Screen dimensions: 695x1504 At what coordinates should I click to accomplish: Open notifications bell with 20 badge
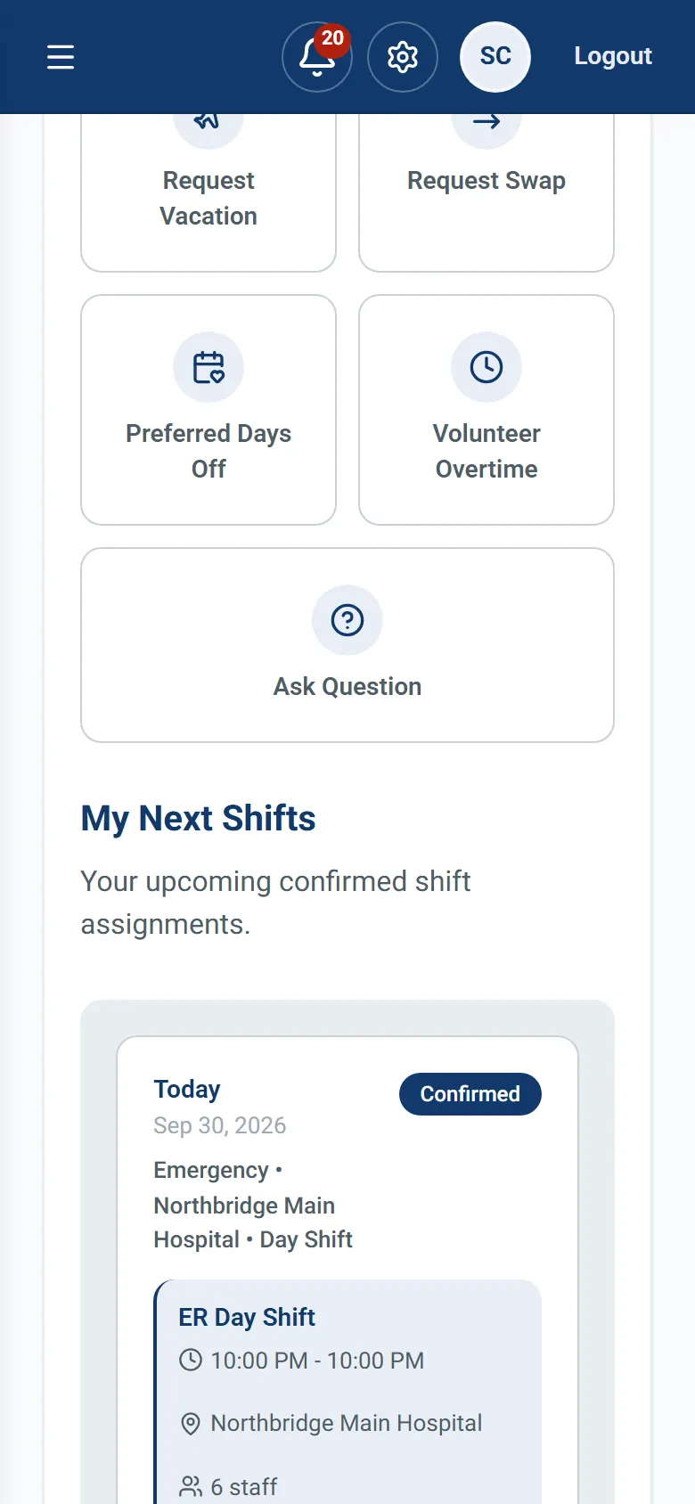pos(317,57)
